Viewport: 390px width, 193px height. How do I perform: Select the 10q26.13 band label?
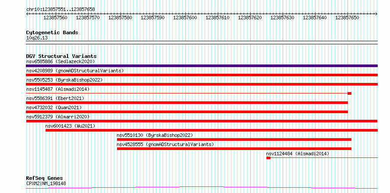tap(37, 38)
